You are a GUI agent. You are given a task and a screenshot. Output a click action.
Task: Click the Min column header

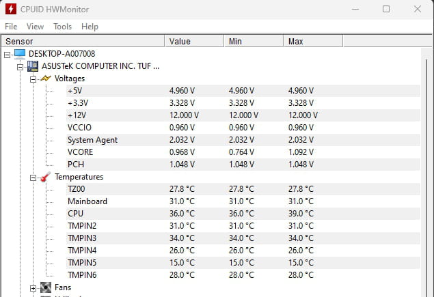(254, 42)
